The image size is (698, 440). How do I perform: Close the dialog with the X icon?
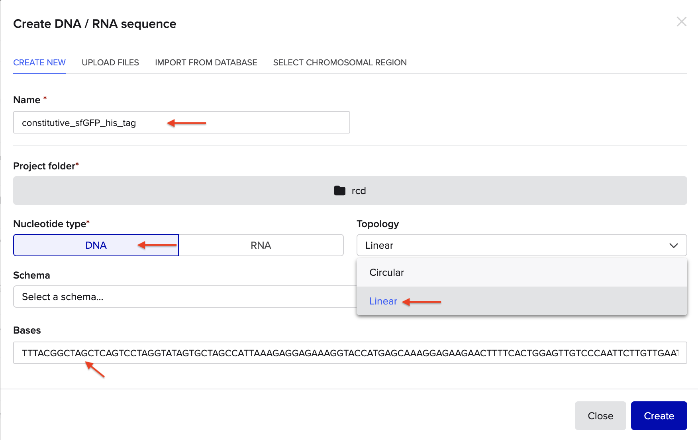[681, 22]
